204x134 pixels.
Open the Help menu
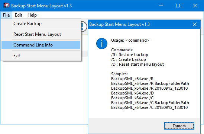(32, 15)
